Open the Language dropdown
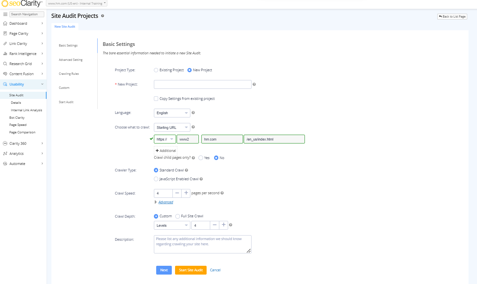Screen dimensions: 477x284 (172, 113)
